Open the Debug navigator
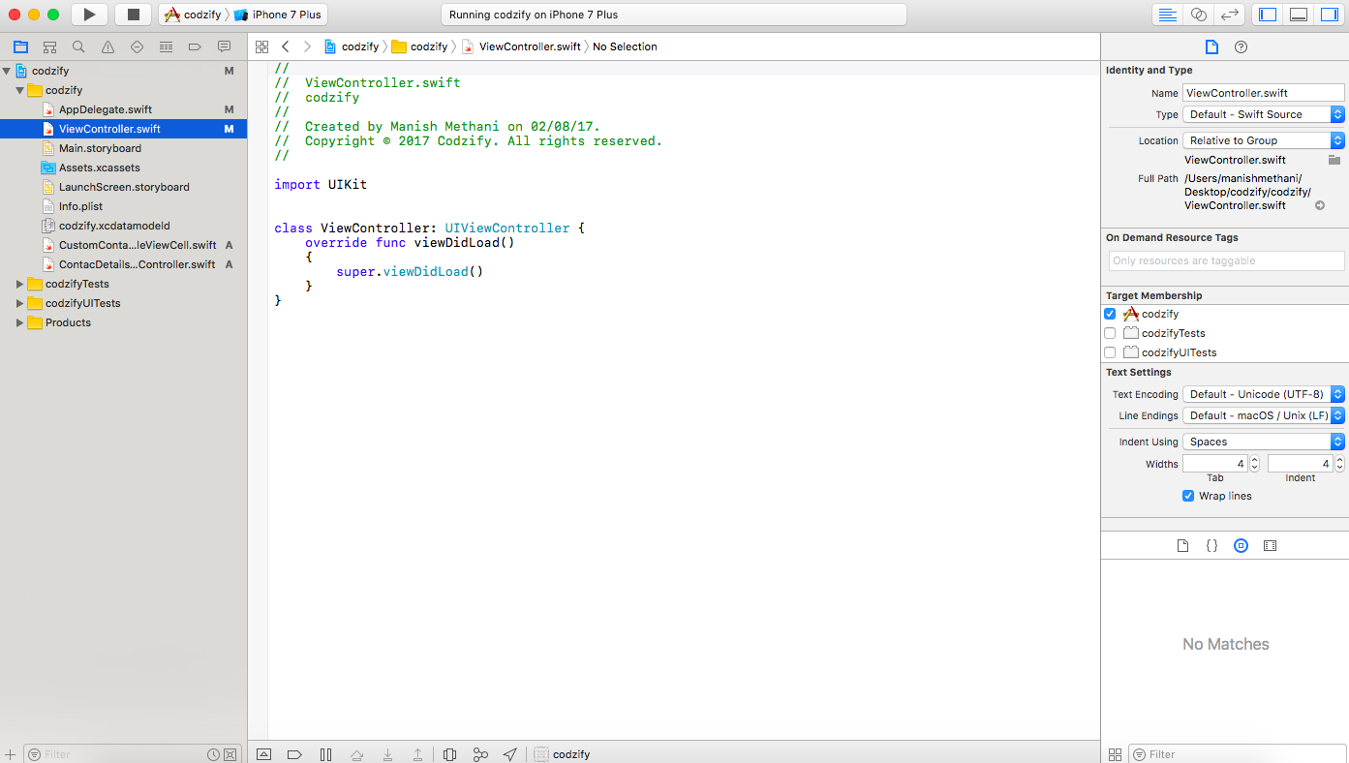 pyautogui.click(x=166, y=46)
